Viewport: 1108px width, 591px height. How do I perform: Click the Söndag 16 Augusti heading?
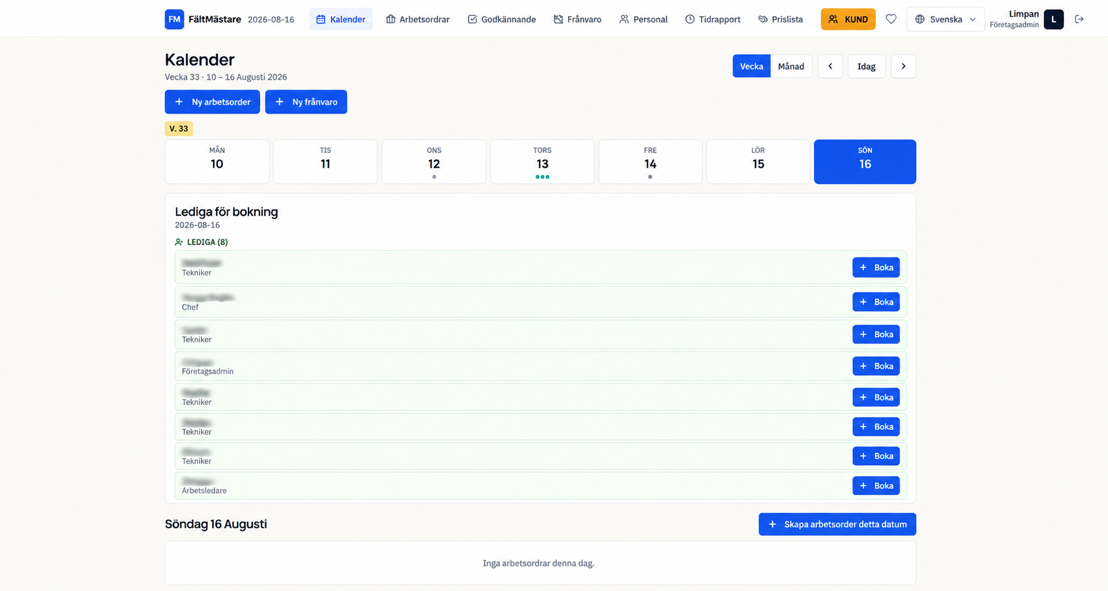tap(216, 524)
